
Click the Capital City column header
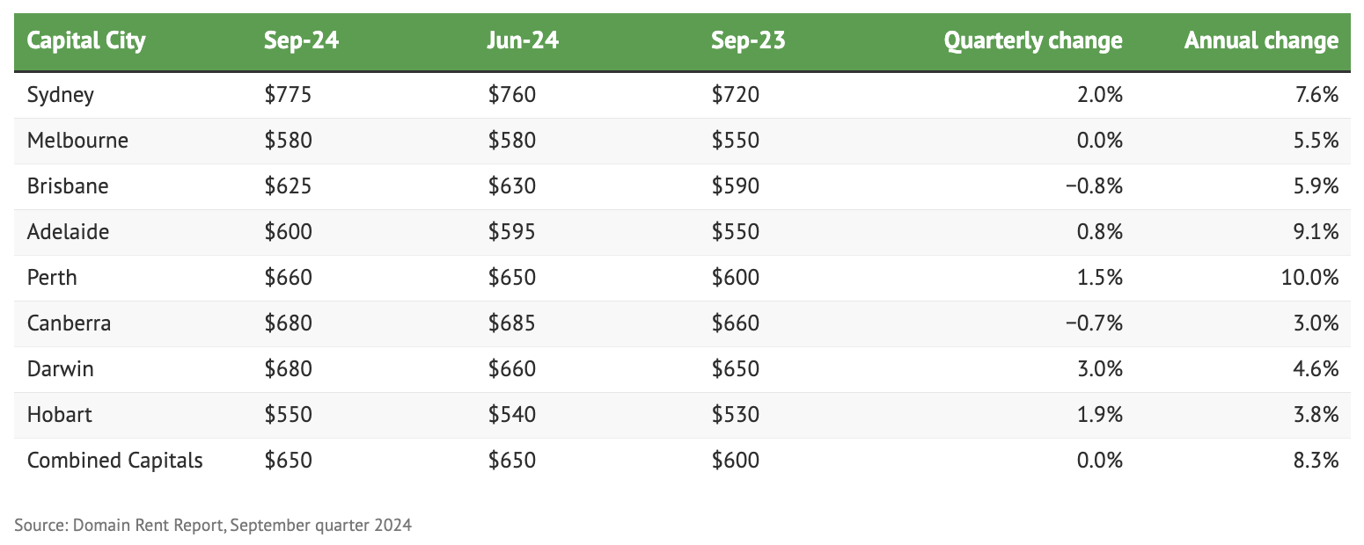[86, 40]
